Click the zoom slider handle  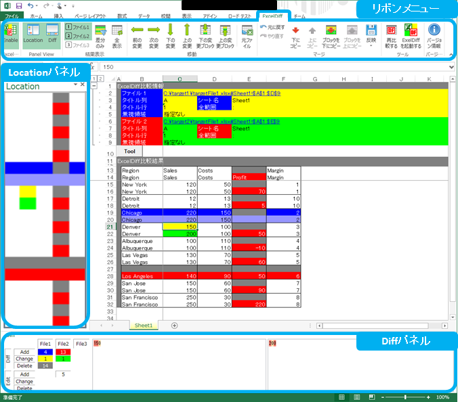click(x=405, y=397)
